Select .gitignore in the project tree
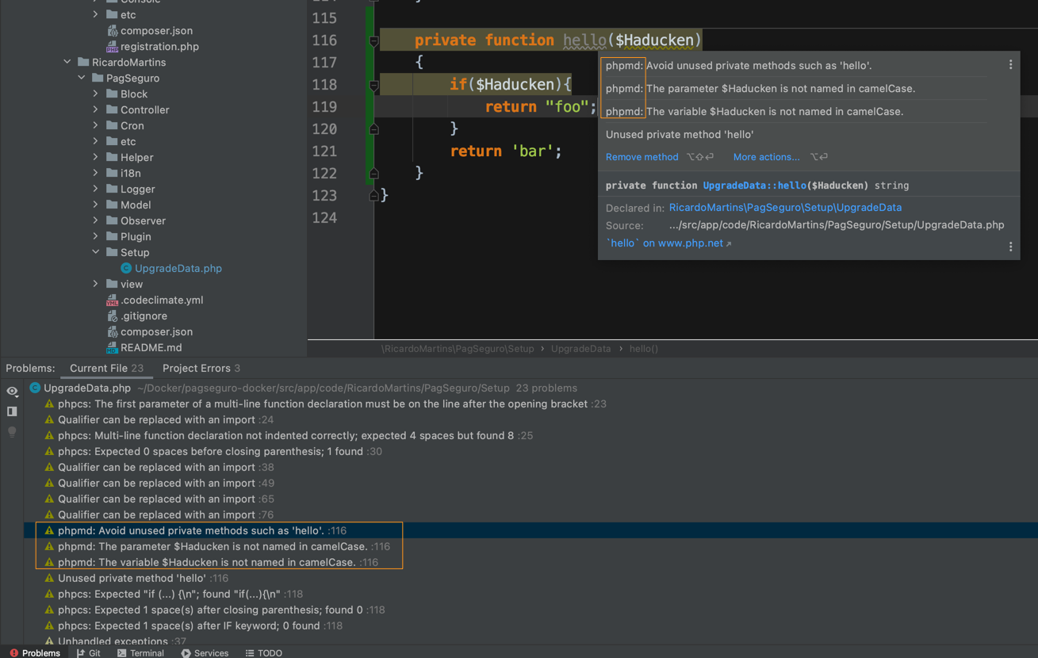The height and width of the screenshot is (658, 1038). (144, 316)
